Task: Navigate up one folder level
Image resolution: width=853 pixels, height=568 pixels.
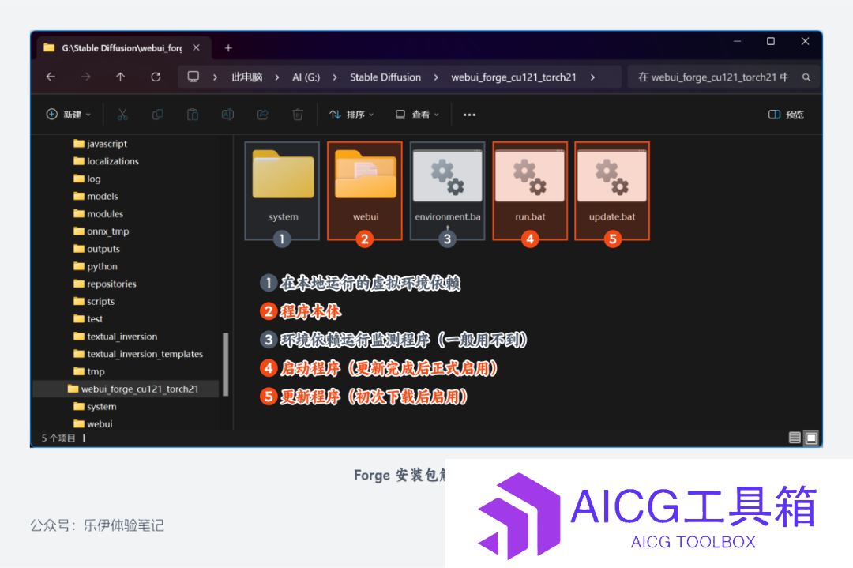Action: point(121,77)
